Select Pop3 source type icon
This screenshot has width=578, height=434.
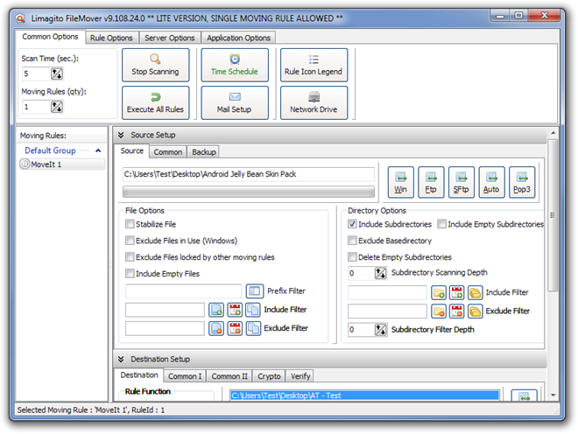522,182
